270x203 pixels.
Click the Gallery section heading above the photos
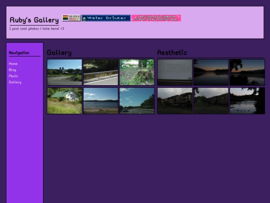pos(59,53)
